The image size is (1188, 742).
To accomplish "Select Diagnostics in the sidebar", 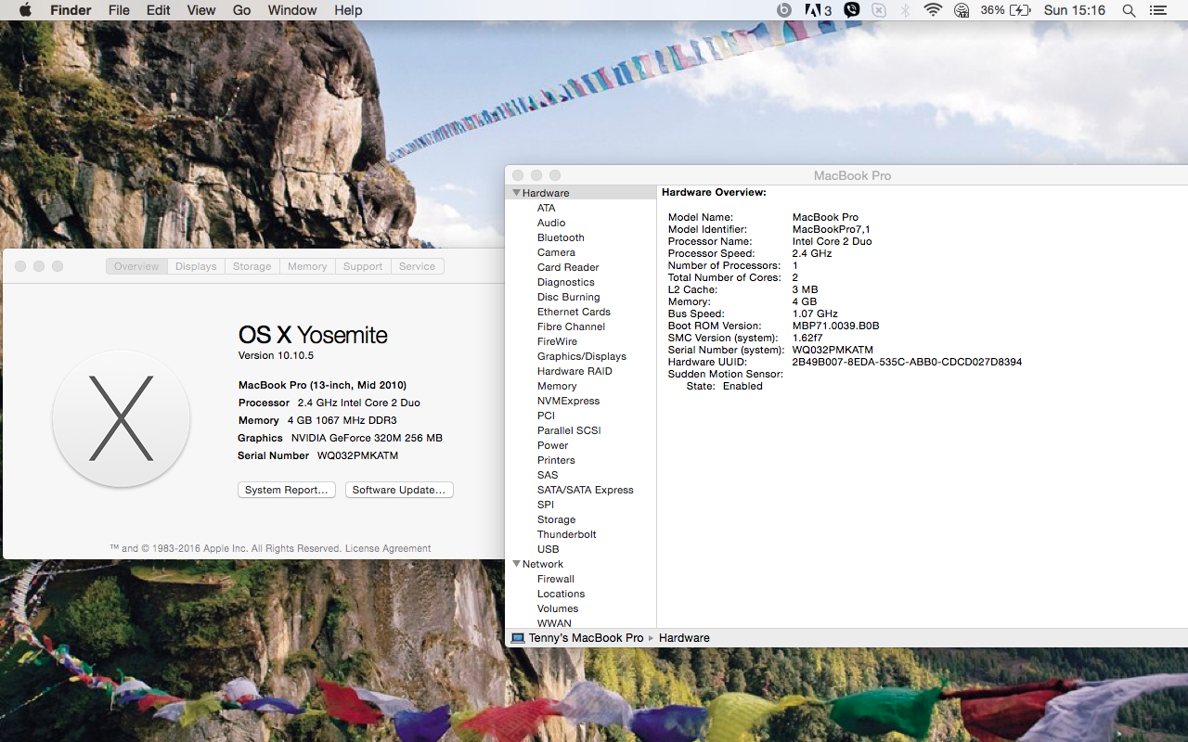I will [565, 282].
